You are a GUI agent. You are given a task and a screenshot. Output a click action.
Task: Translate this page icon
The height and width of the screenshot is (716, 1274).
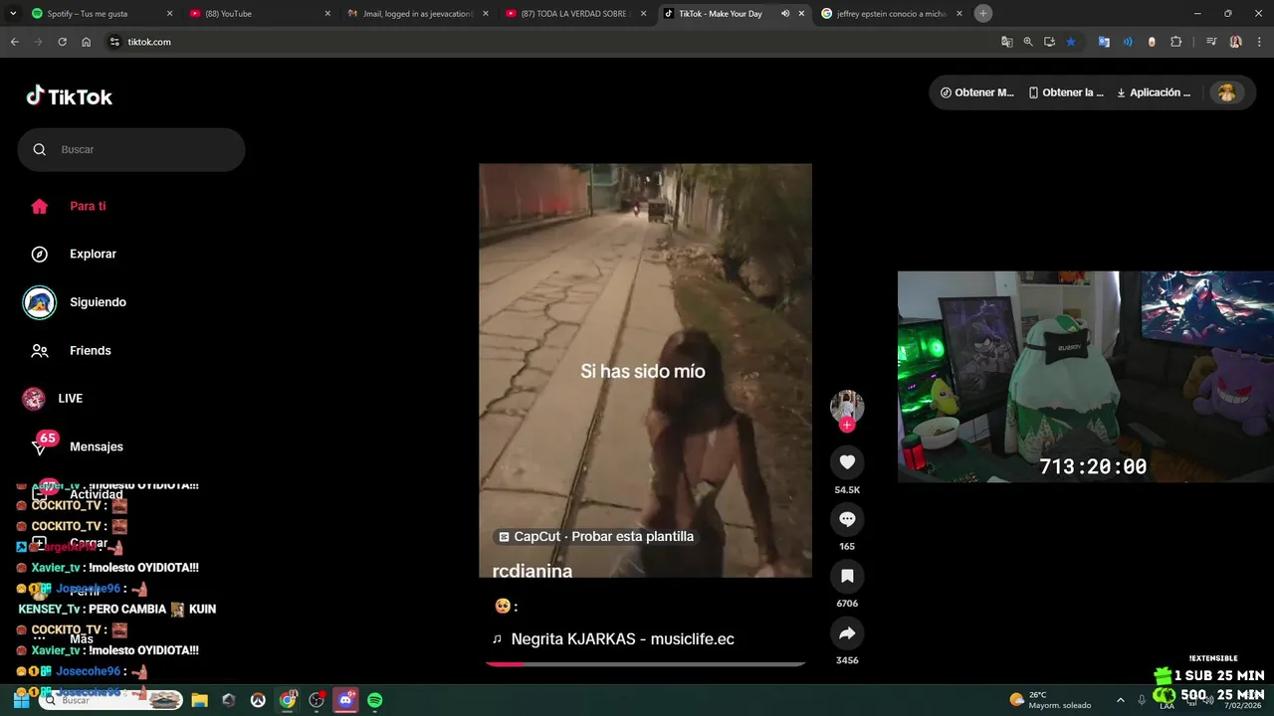point(1007,42)
